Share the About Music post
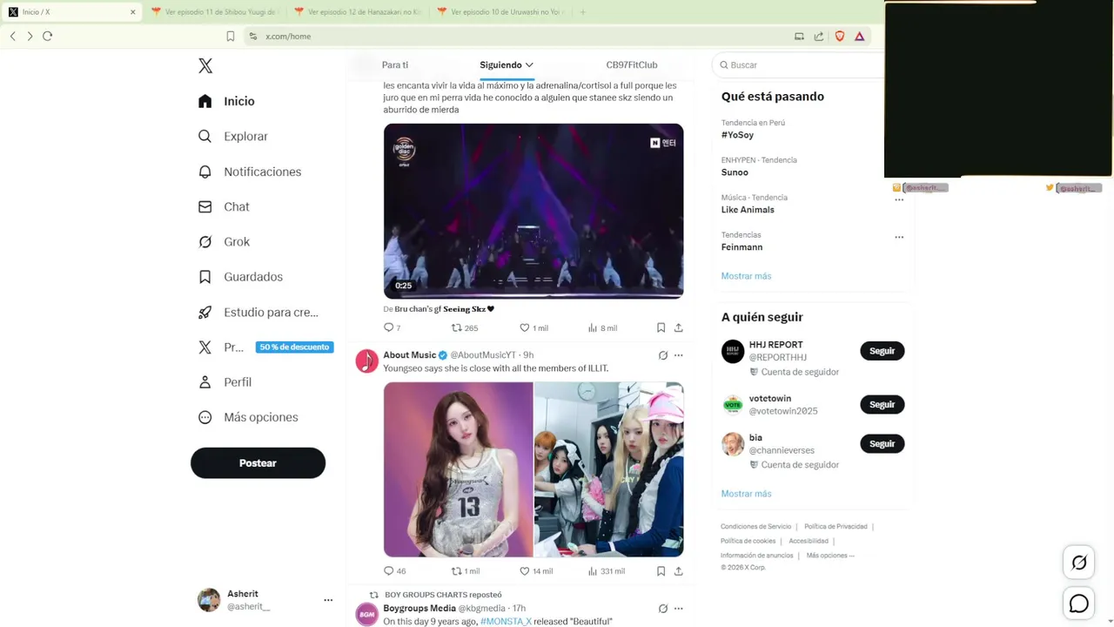Screen dimensions: 1114x627 pos(679,571)
